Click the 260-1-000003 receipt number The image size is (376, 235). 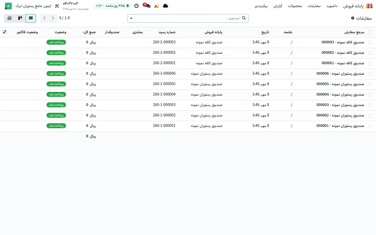click(164, 105)
